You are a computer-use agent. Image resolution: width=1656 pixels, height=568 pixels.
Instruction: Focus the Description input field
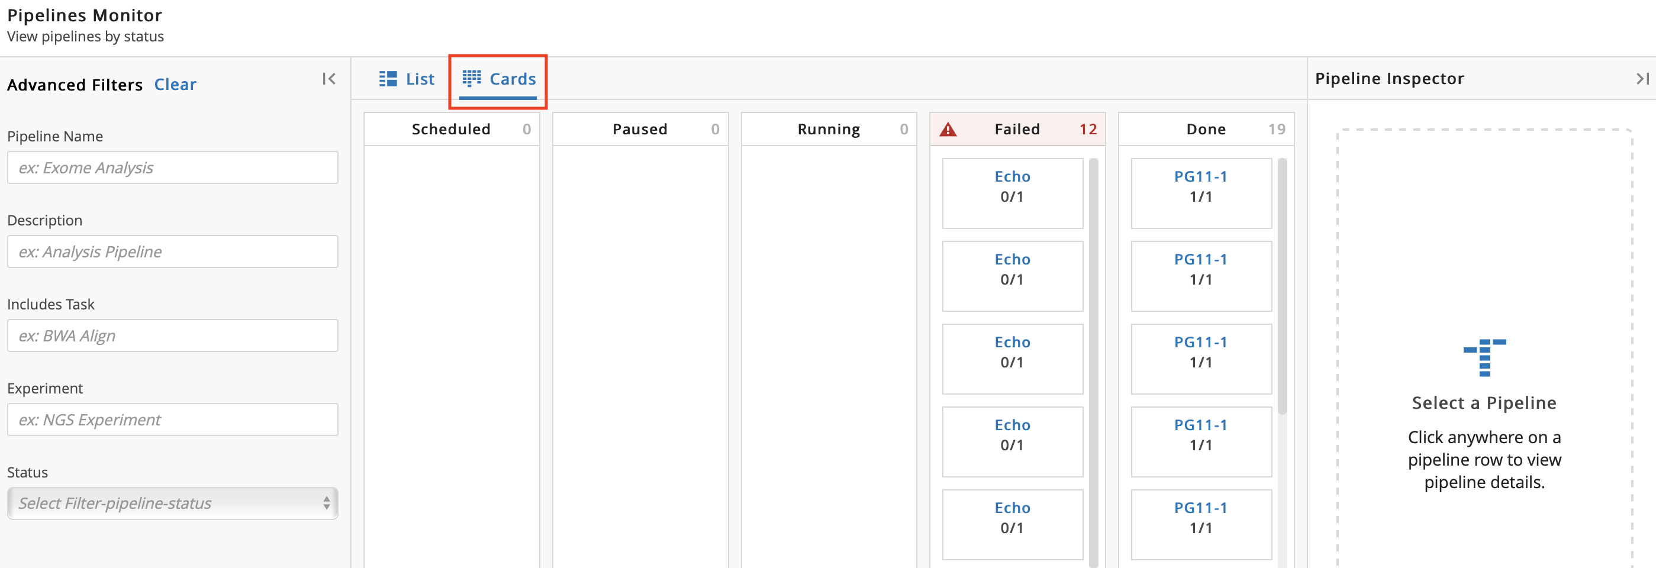pos(172,252)
